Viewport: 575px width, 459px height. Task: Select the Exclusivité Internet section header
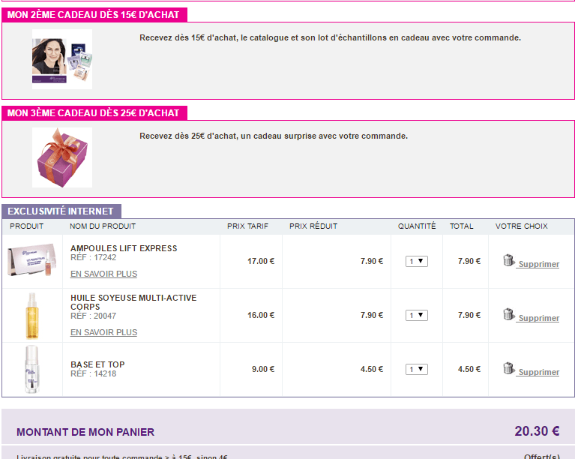coord(61,211)
